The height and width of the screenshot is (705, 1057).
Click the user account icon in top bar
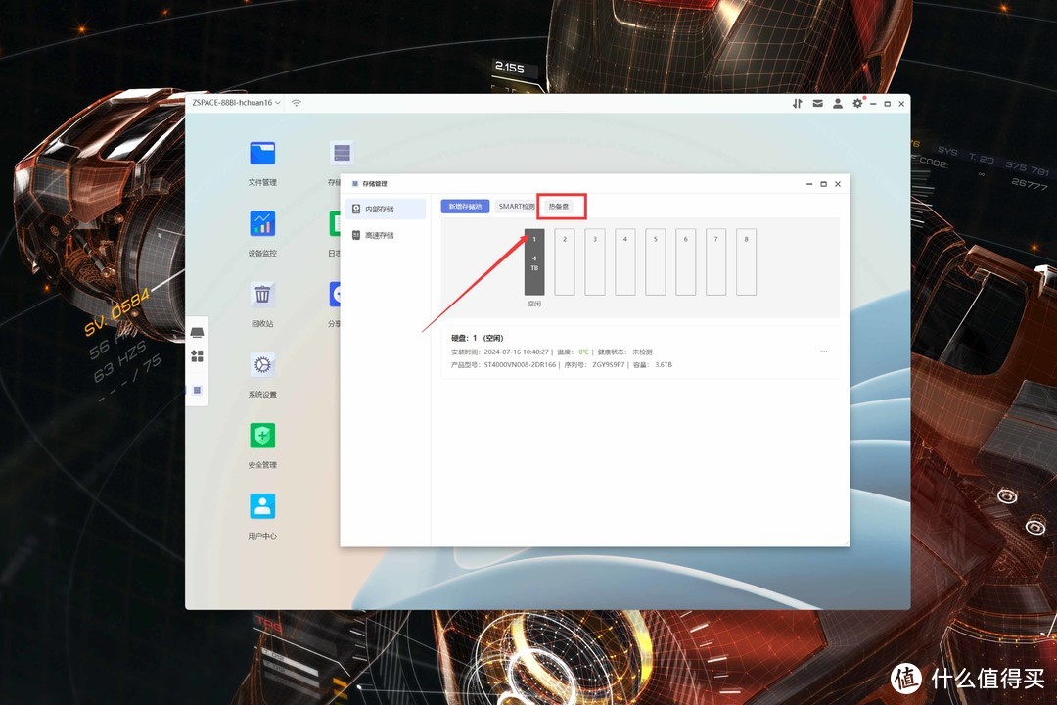(838, 103)
